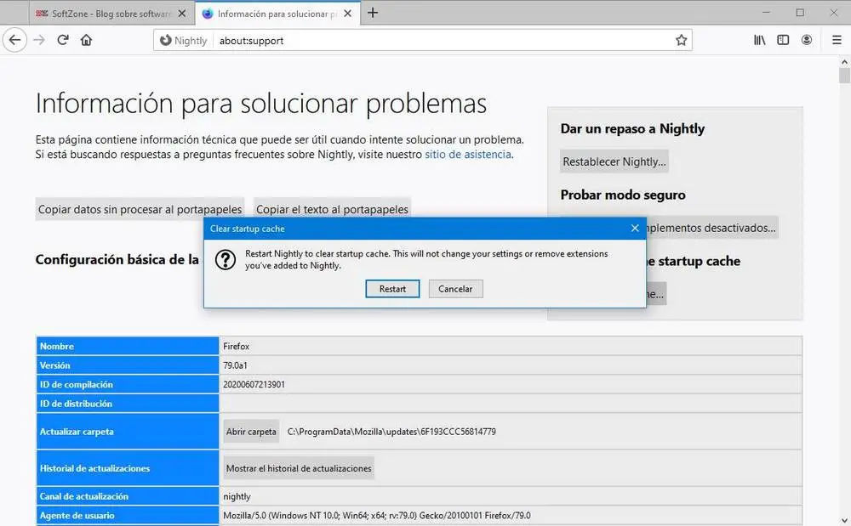
Task: Select the Información para solucionar problemas tab
Action: coord(276,14)
